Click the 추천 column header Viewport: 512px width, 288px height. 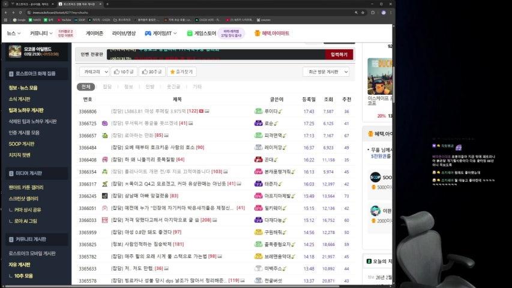click(346, 99)
